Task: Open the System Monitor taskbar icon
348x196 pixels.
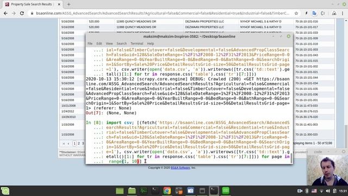Action: [x=144, y=191]
